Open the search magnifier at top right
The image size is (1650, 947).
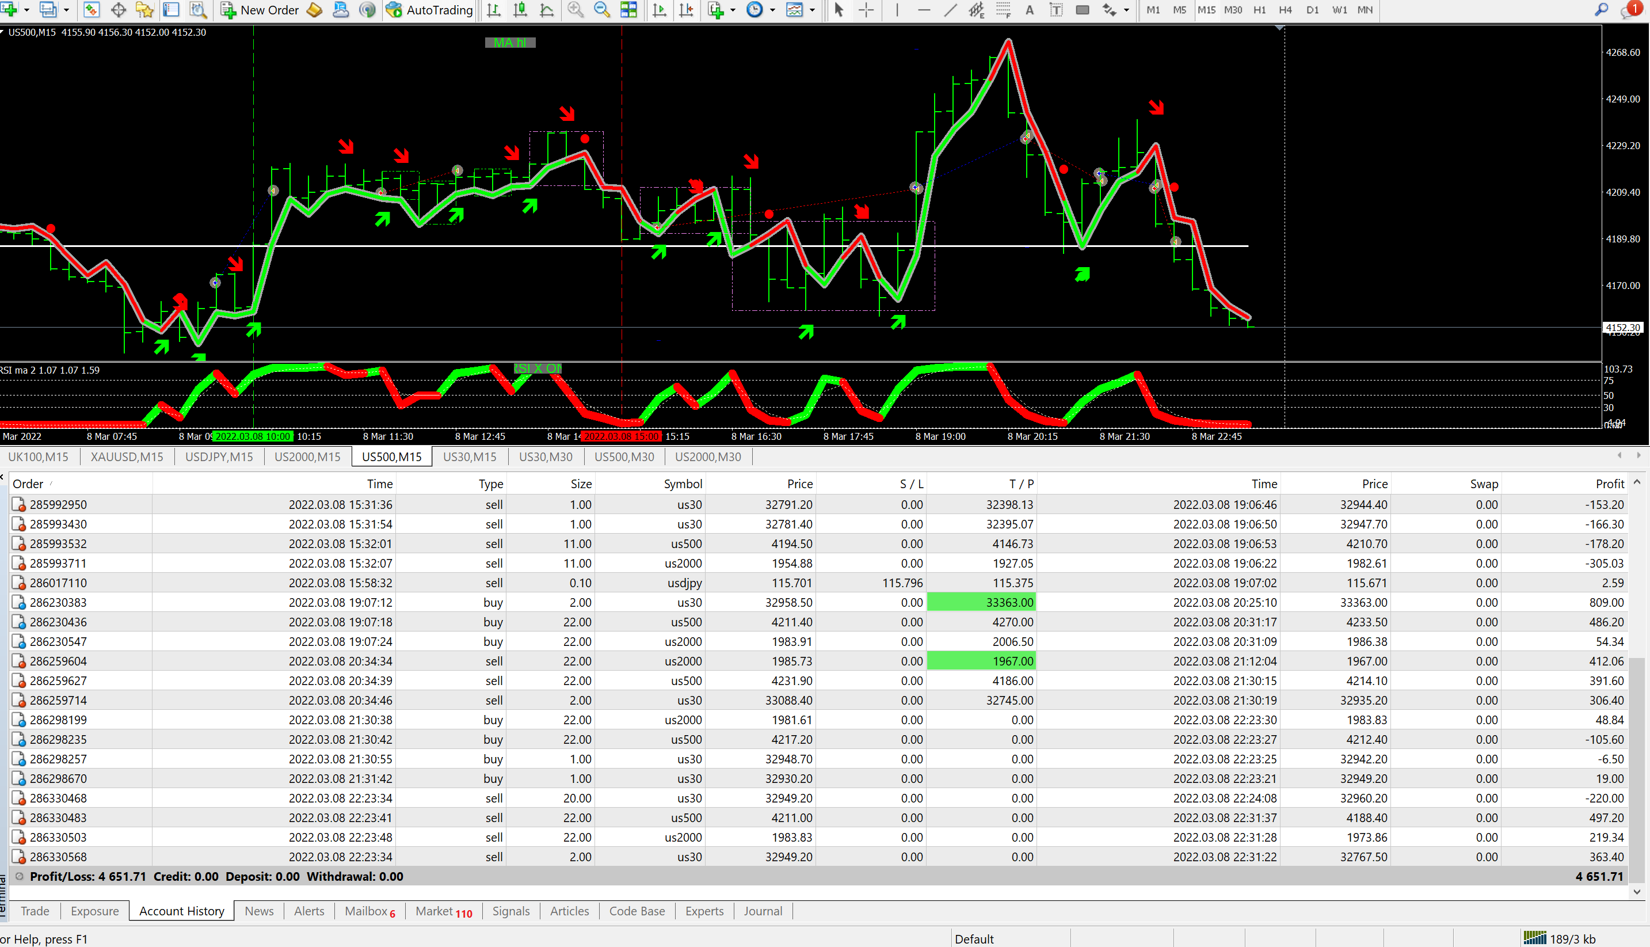pyautogui.click(x=1601, y=10)
